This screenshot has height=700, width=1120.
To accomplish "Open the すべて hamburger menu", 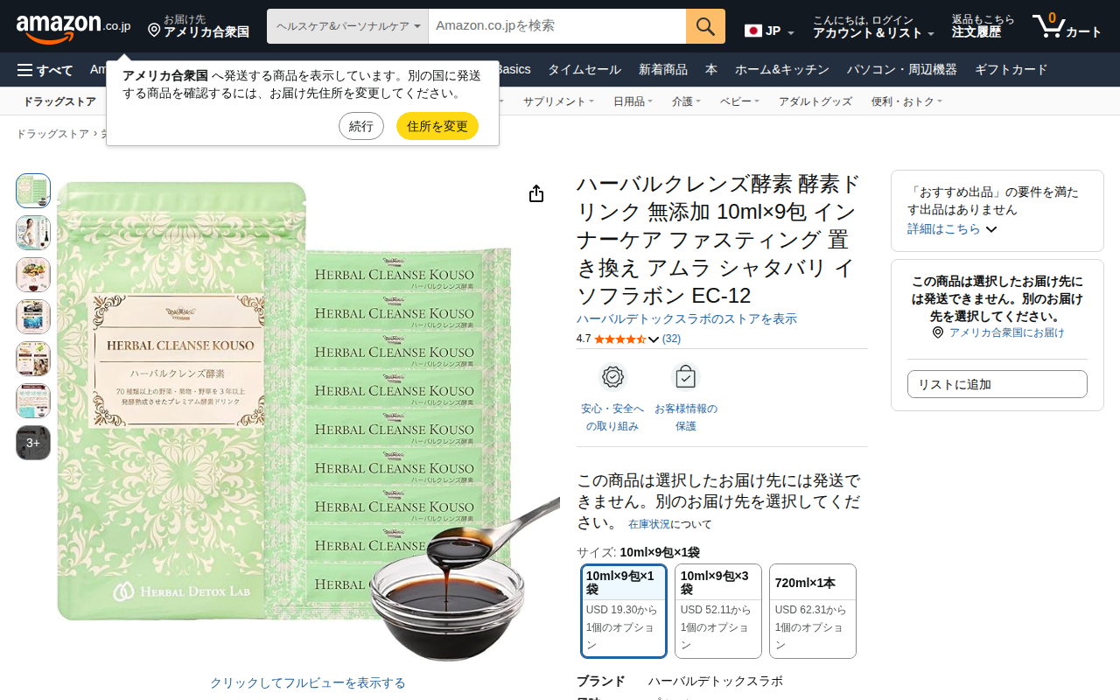I will (45, 70).
